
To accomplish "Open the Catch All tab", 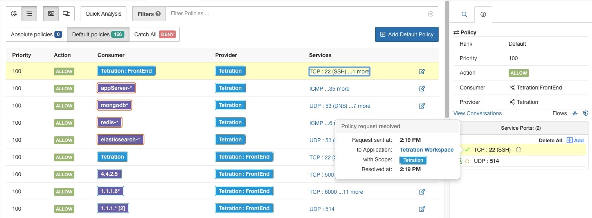I will pyautogui.click(x=154, y=34).
